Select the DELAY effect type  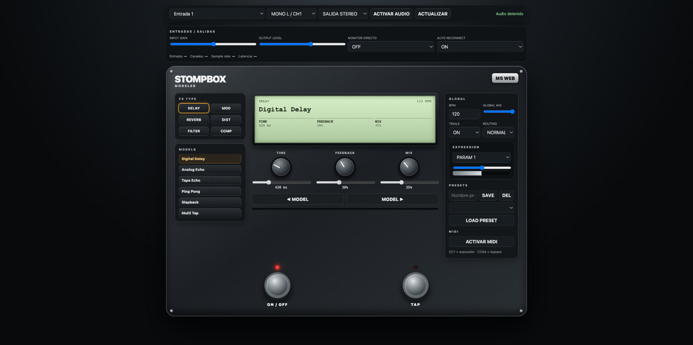click(x=194, y=108)
